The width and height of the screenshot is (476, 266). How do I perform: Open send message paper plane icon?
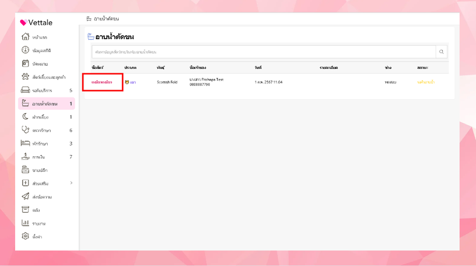(26, 197)
